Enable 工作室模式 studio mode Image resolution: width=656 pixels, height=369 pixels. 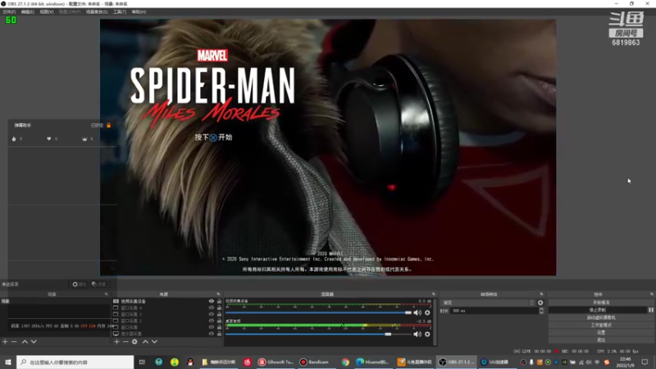point(601,325)
